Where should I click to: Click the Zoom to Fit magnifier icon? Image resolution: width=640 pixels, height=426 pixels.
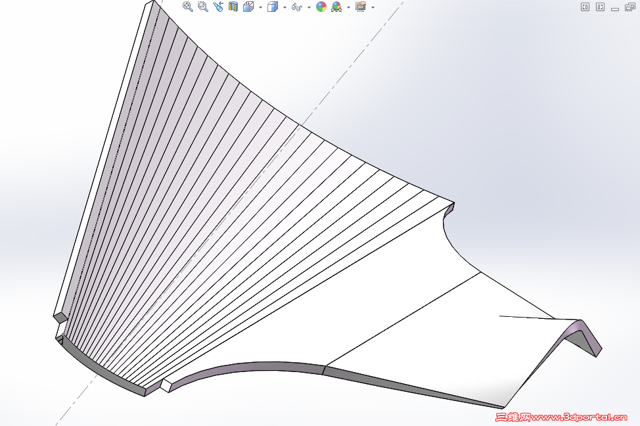point(187,7)
